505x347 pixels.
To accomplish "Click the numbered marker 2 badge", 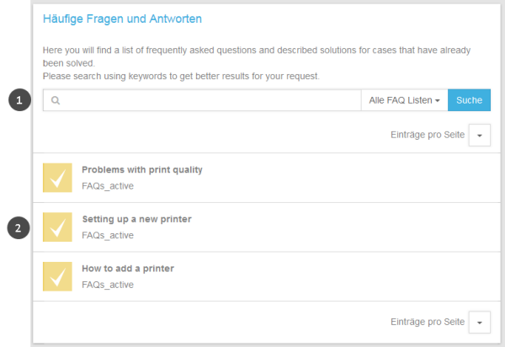I will coord(19,227).
